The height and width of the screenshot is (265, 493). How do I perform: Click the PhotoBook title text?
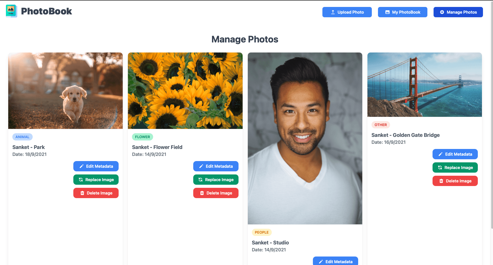click(46, 11)
